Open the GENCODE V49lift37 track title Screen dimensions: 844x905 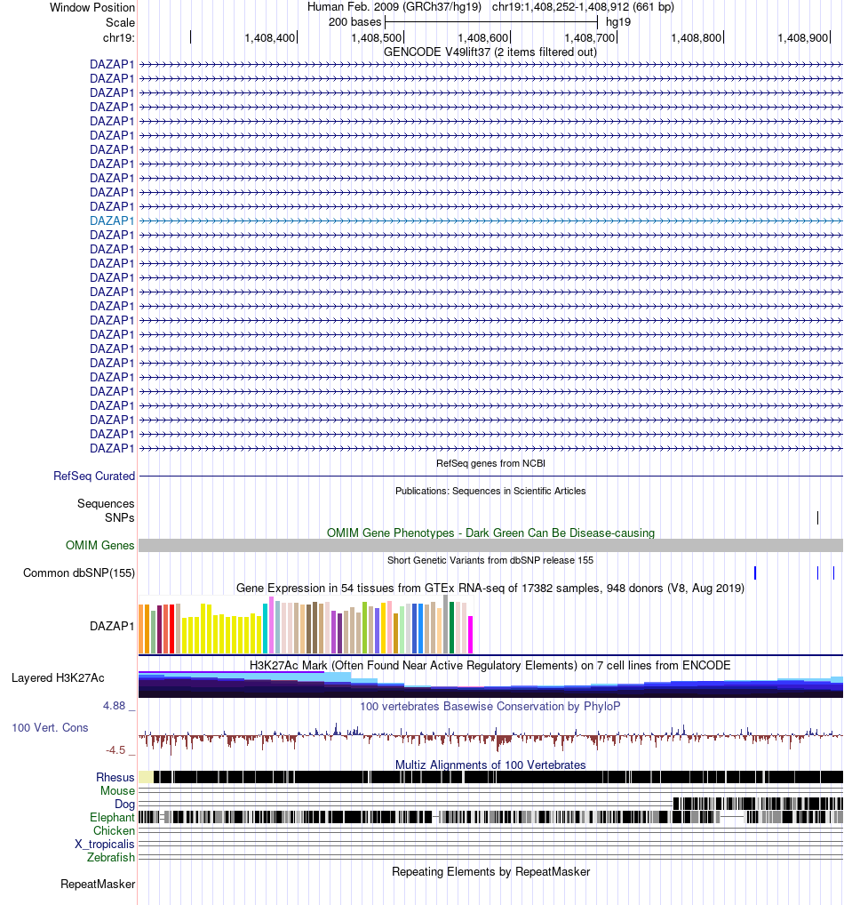click(x=490, y=52)
